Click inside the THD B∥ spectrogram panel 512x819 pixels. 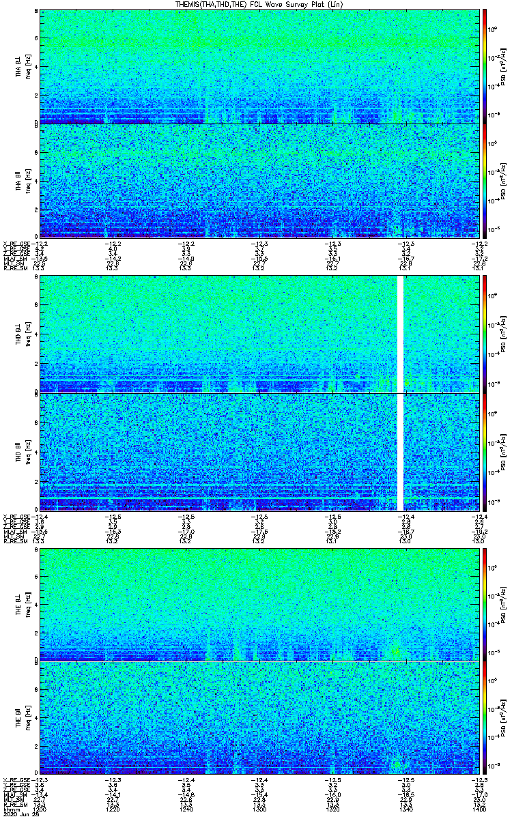pos(259,452)
